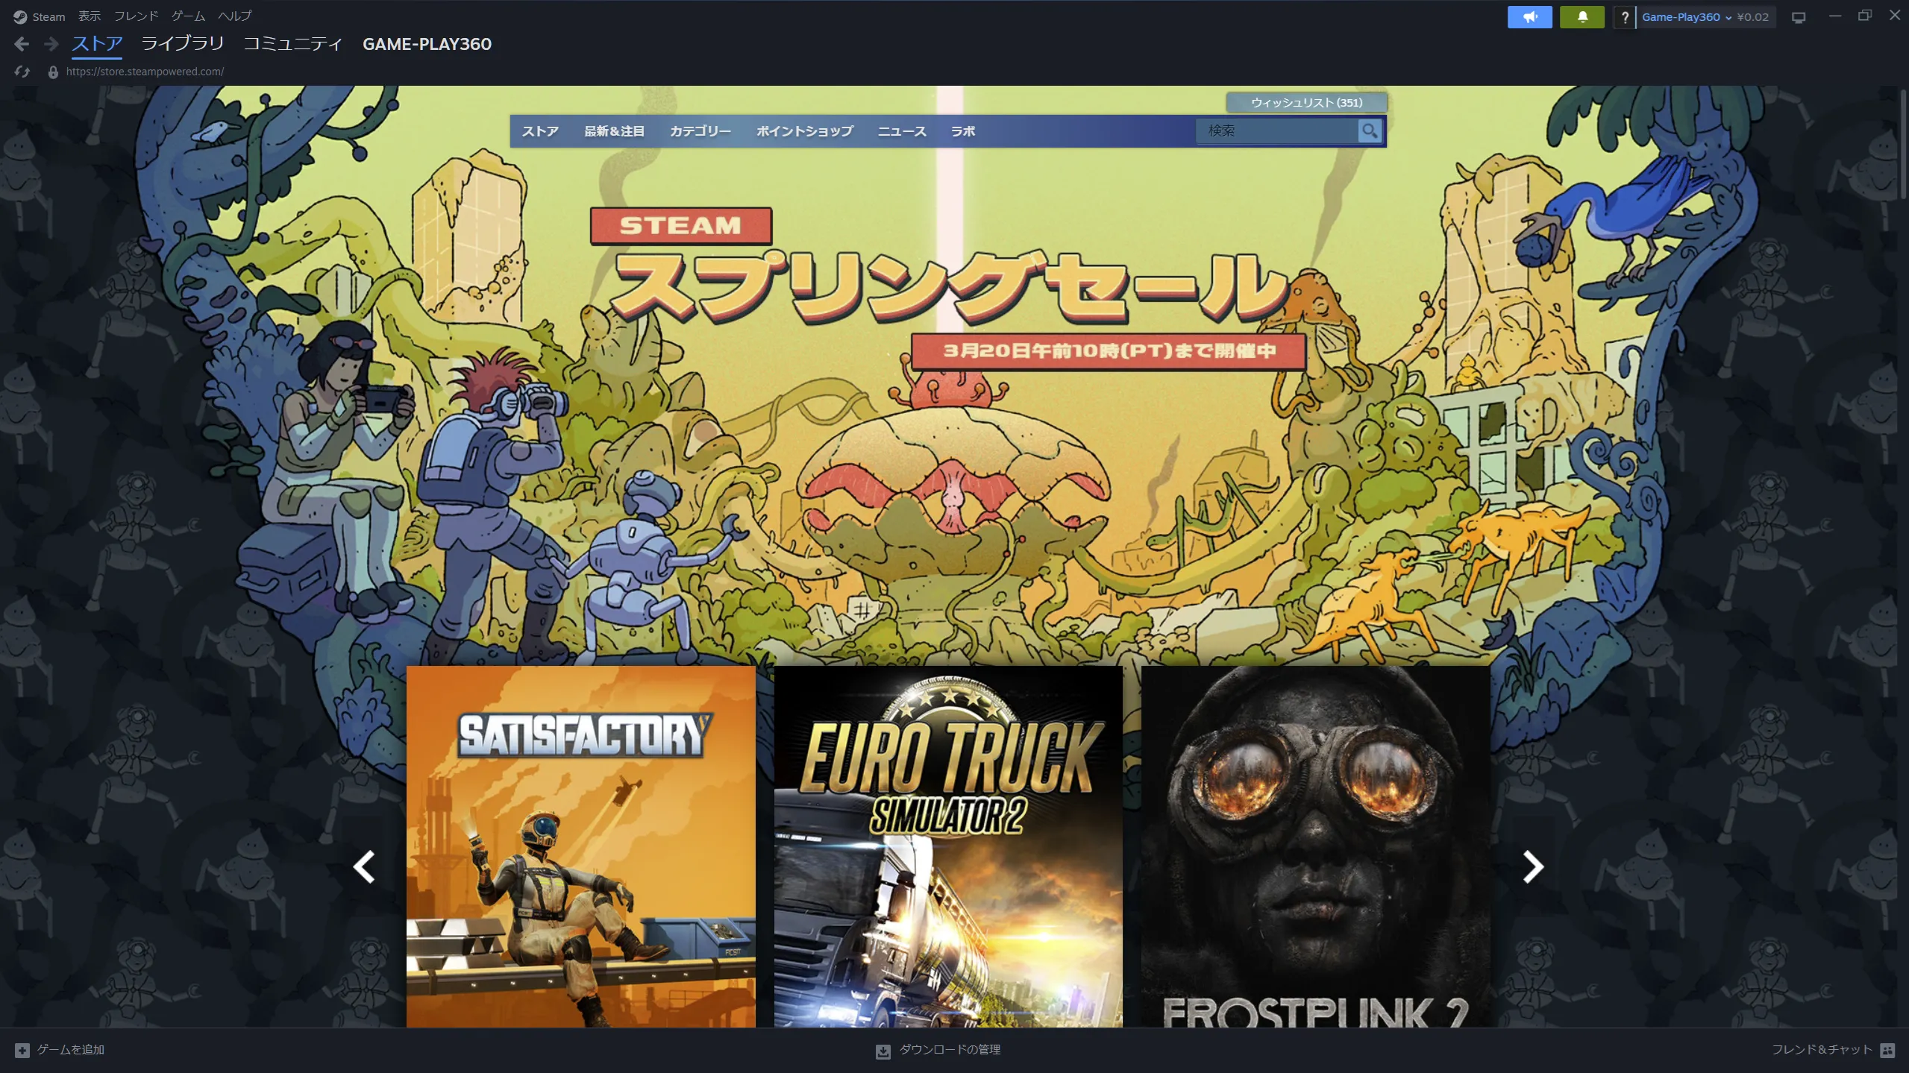Switch to the ライブラリ tab
The height and width of the screenshot is (1073, 1909).
[x=181, y=44]
